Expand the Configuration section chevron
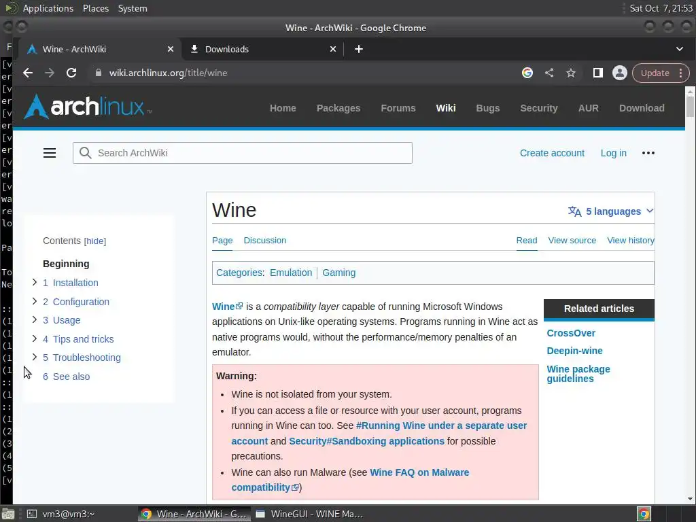 coord(35,301)
